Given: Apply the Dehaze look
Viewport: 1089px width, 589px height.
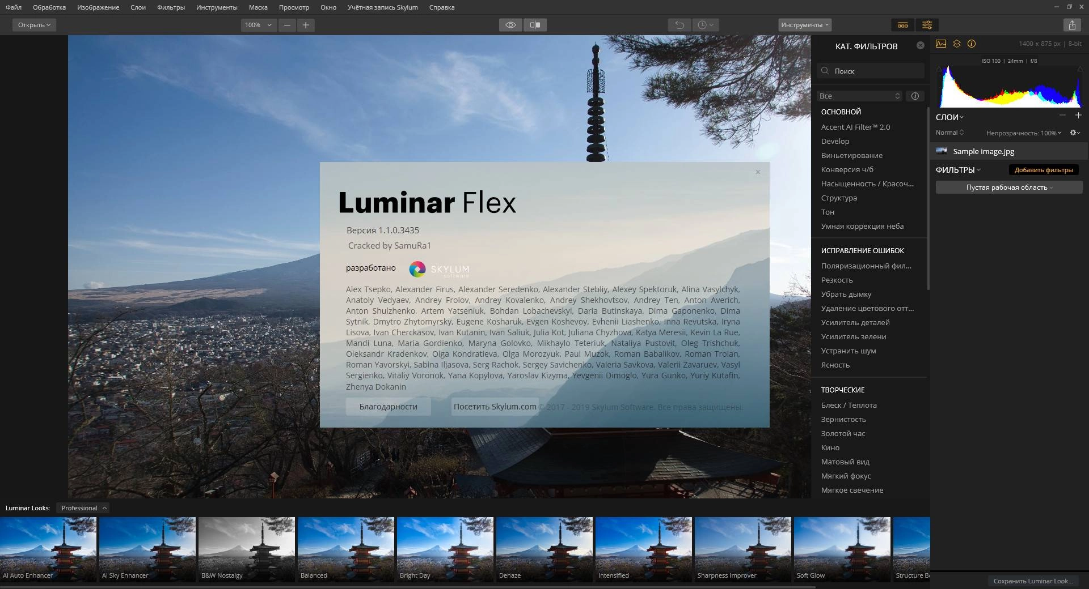Looking at the screenshot, I should point(544,549).
